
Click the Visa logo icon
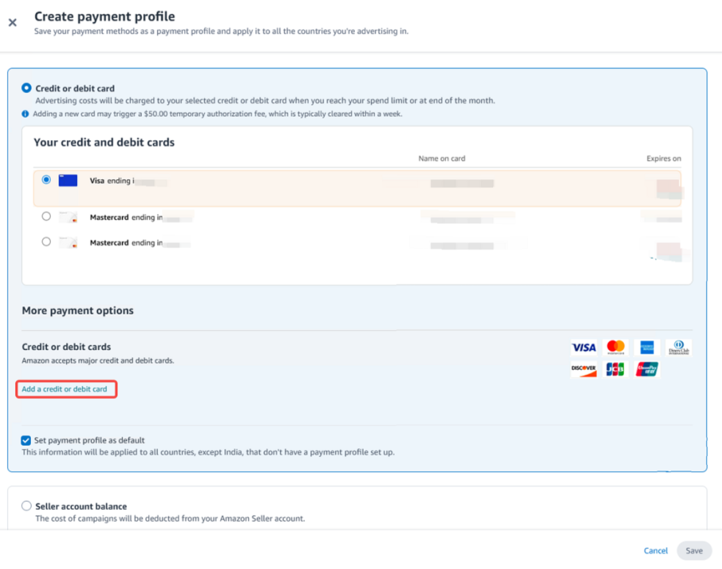point(583,347)
